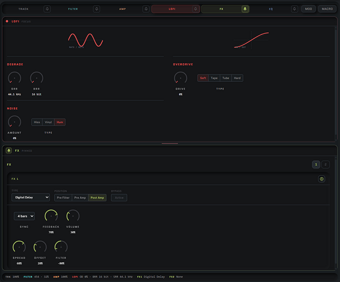Set position to Pre Filter

(63, 197)
